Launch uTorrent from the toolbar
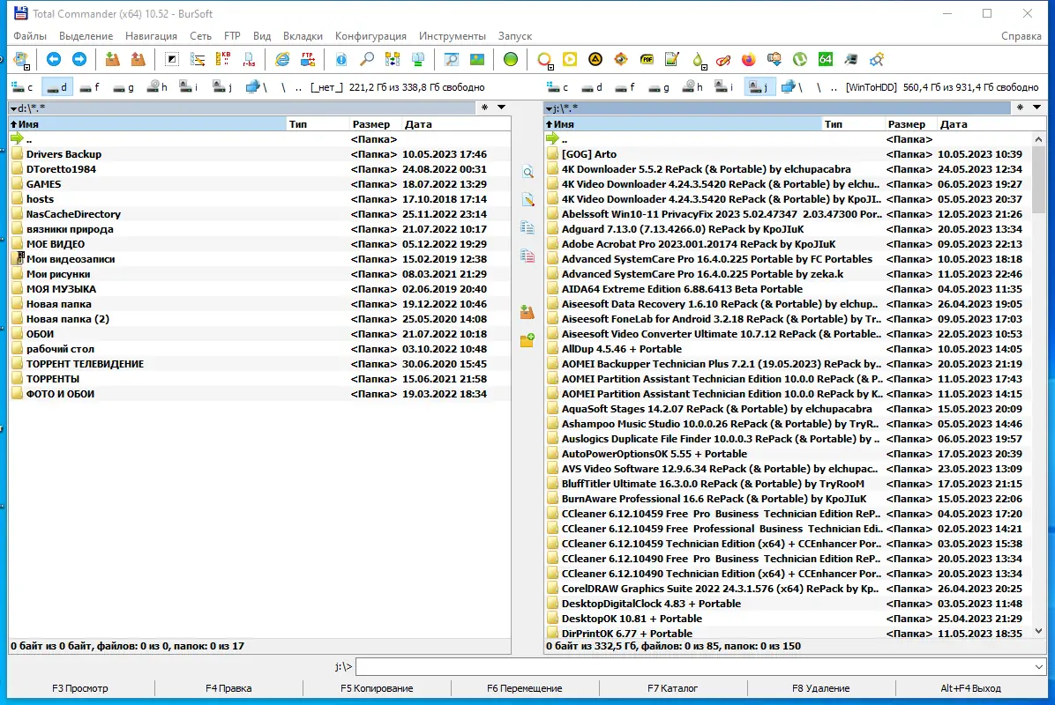 tap(799, 59)
